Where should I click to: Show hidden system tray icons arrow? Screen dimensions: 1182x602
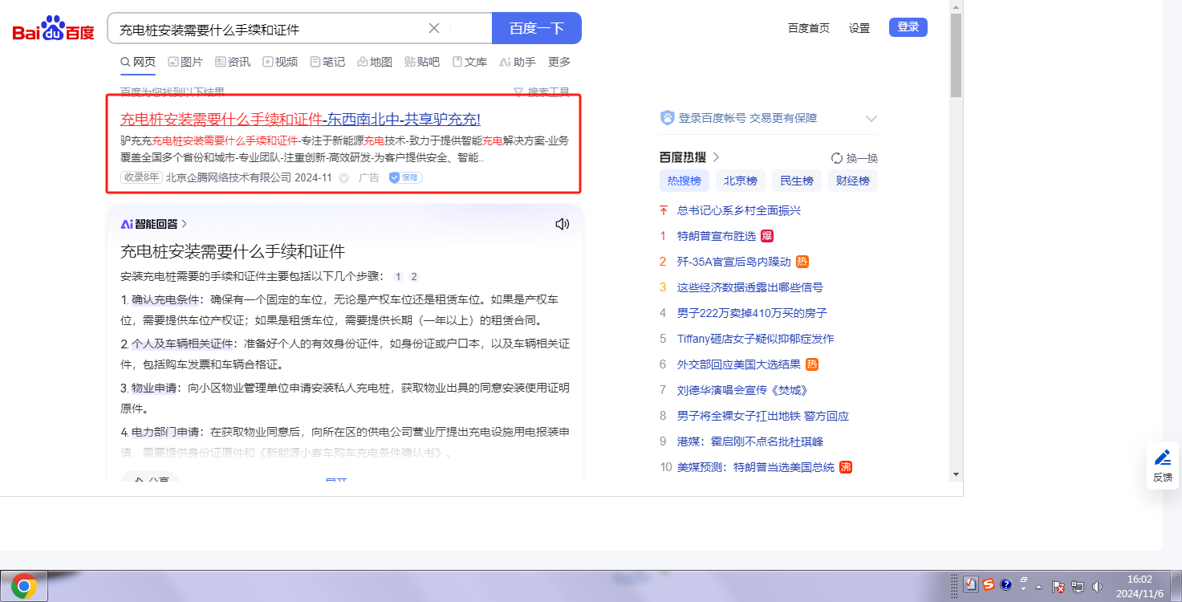[x=1039, y=587]
